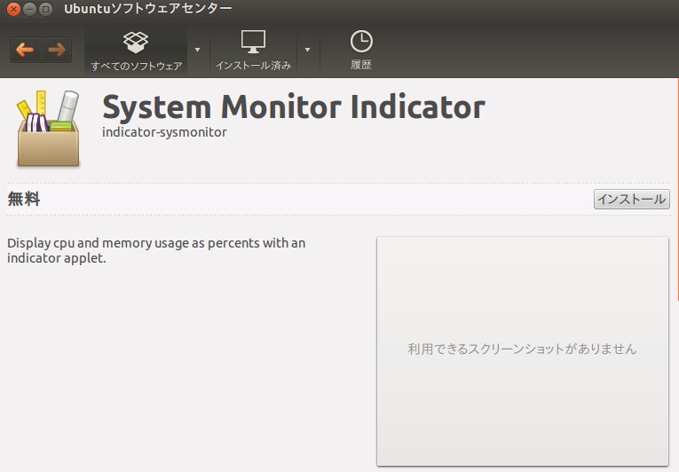Go back with the left arrow button
The height and width of the screenshot is (472, 679).
[25, 50]
